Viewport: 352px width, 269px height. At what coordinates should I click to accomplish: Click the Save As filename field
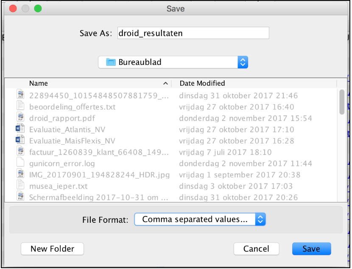(193, 33)
